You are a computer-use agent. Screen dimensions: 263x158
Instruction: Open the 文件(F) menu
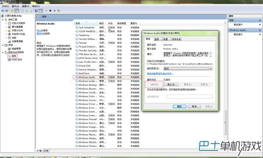click(x=5, y=6)
